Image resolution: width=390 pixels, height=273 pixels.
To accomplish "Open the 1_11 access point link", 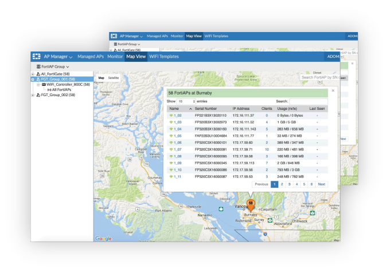I will (x=178, y=177).
